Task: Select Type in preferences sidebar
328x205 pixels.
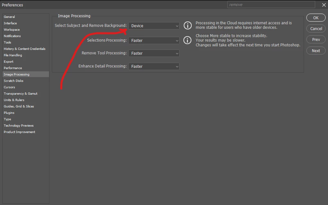Action: tap(26, 119)
